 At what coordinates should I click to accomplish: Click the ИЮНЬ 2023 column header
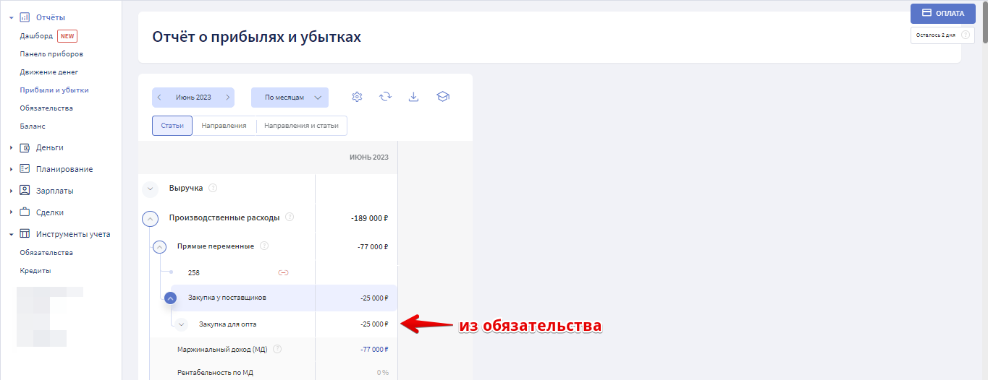(369, 157)
